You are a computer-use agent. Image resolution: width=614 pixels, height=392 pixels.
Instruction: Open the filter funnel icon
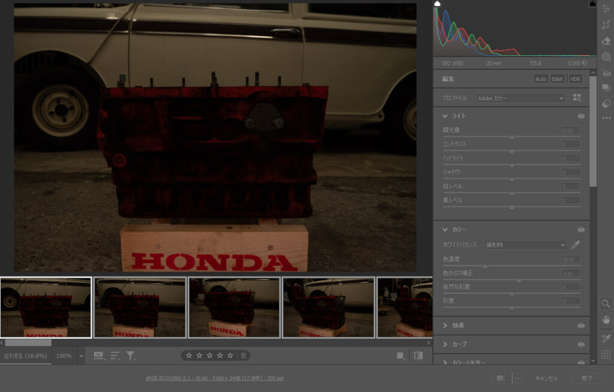[130, 355]
